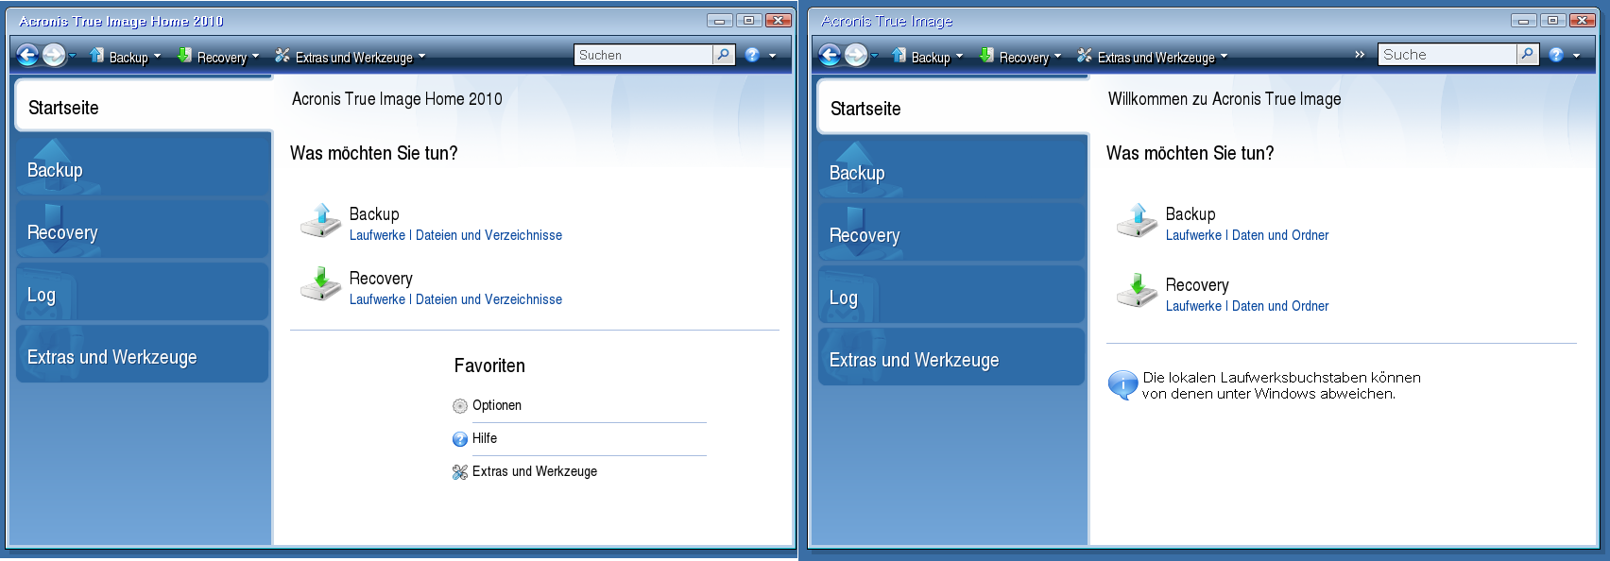Image resolution: width=1610 pixels, height=561 pixels.
Task: Open Backup toolbar menu in right window
Action: click(x=927, y=57)
